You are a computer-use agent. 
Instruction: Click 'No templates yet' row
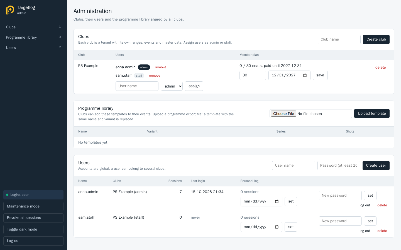coord(234,142)
